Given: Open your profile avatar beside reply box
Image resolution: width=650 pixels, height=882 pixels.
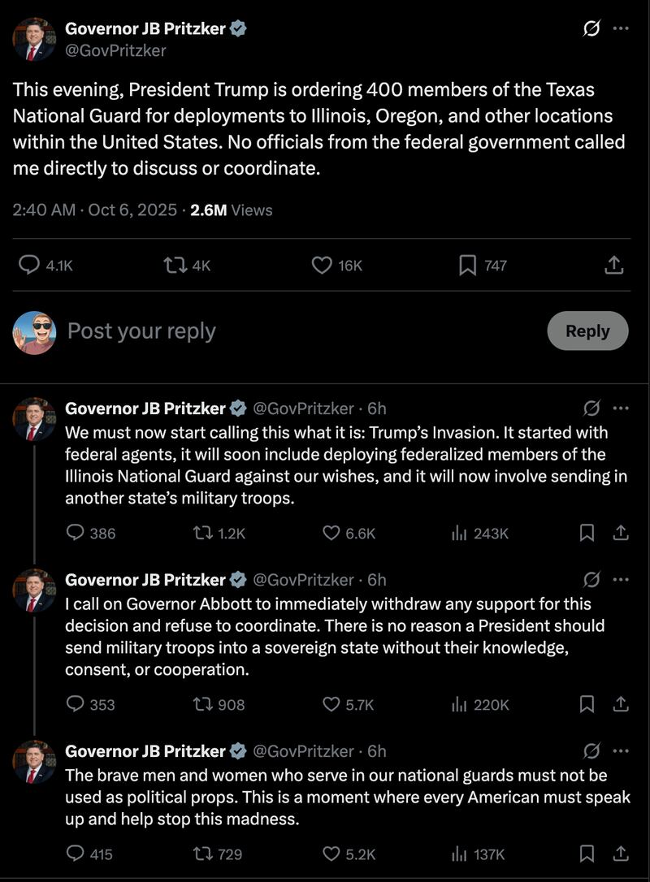Looking at the screenshot, I should 34,332.
